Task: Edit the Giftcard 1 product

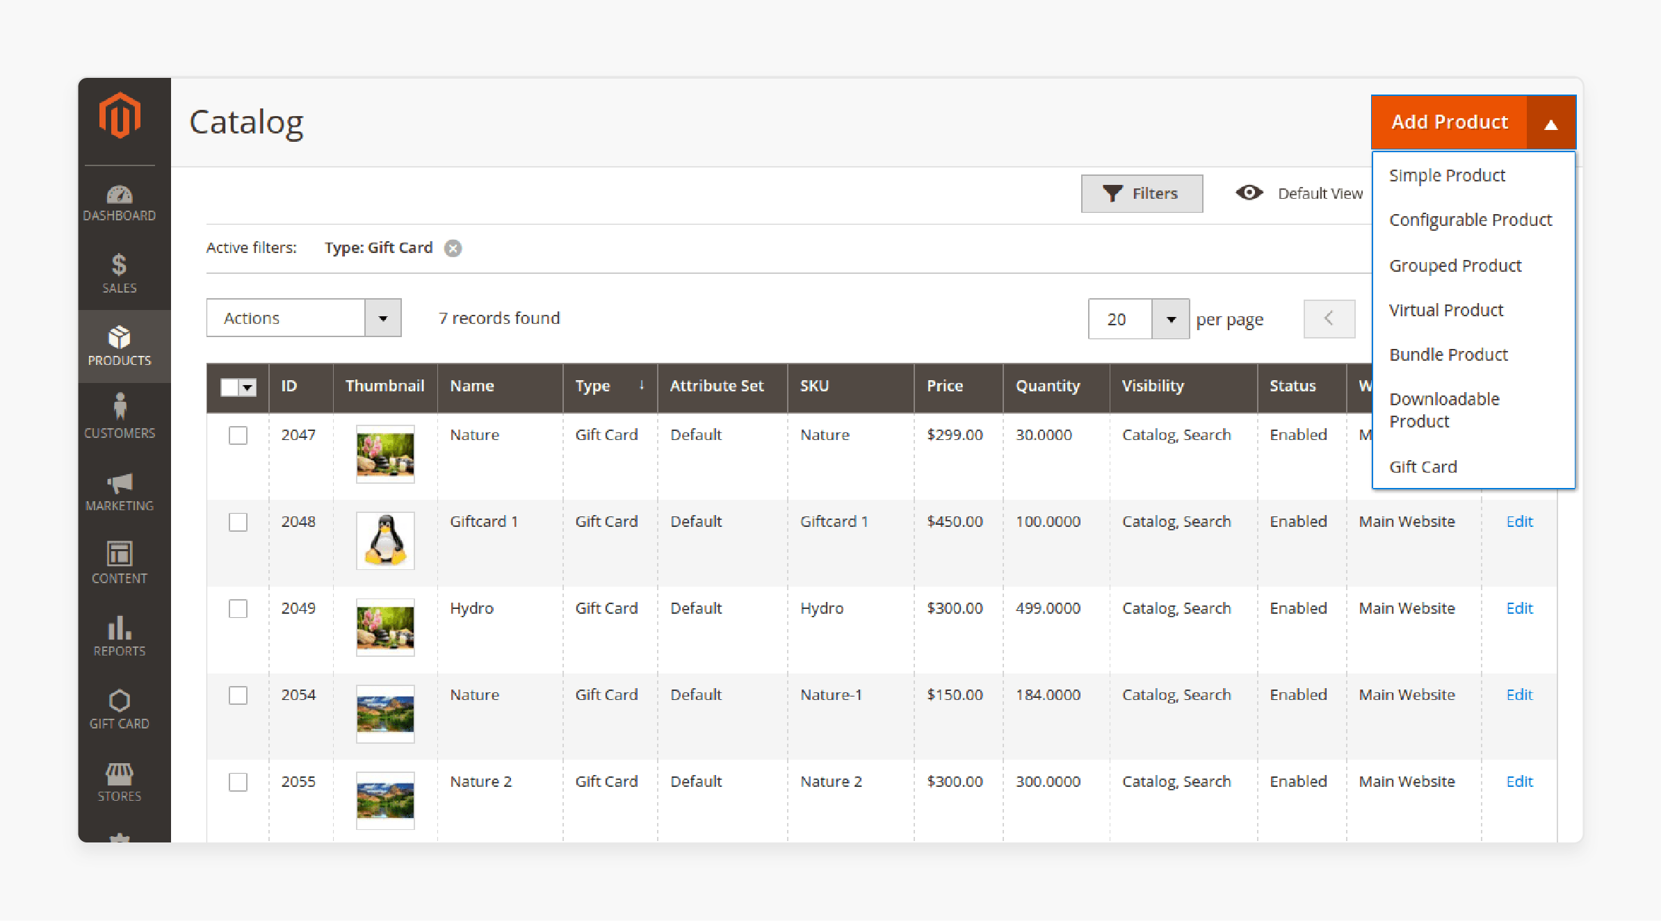Action: (x=1519, y=521)
